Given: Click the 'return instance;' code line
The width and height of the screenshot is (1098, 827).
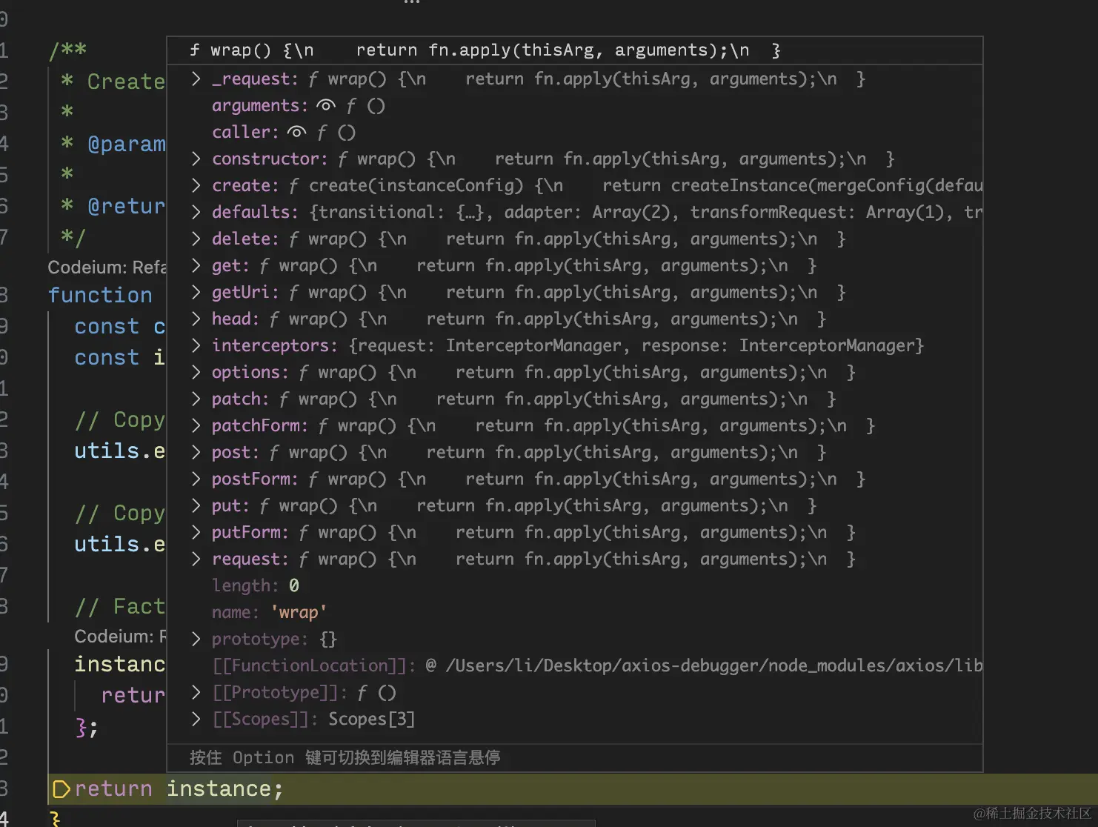Looking at the screenshot, I should [179, 789].
